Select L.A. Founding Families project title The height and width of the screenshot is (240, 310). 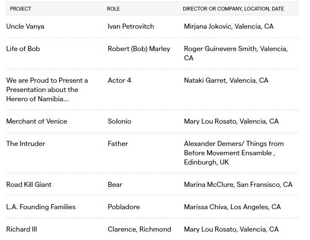[41, 207]
